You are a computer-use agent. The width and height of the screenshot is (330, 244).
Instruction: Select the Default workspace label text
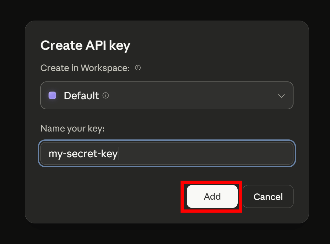(x=81, y=95)
